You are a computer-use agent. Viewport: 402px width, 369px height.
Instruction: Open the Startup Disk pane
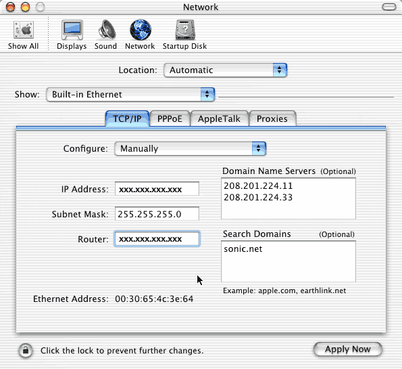pos(184,35)
